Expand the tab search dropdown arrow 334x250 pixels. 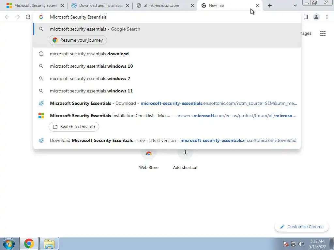(295, 6)
